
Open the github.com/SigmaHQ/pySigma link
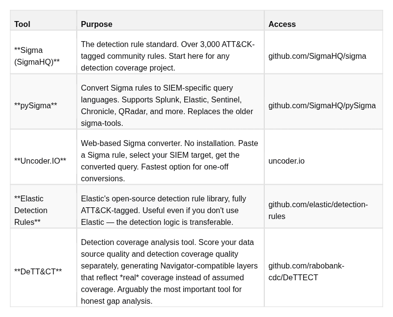[x=322, y=105]
